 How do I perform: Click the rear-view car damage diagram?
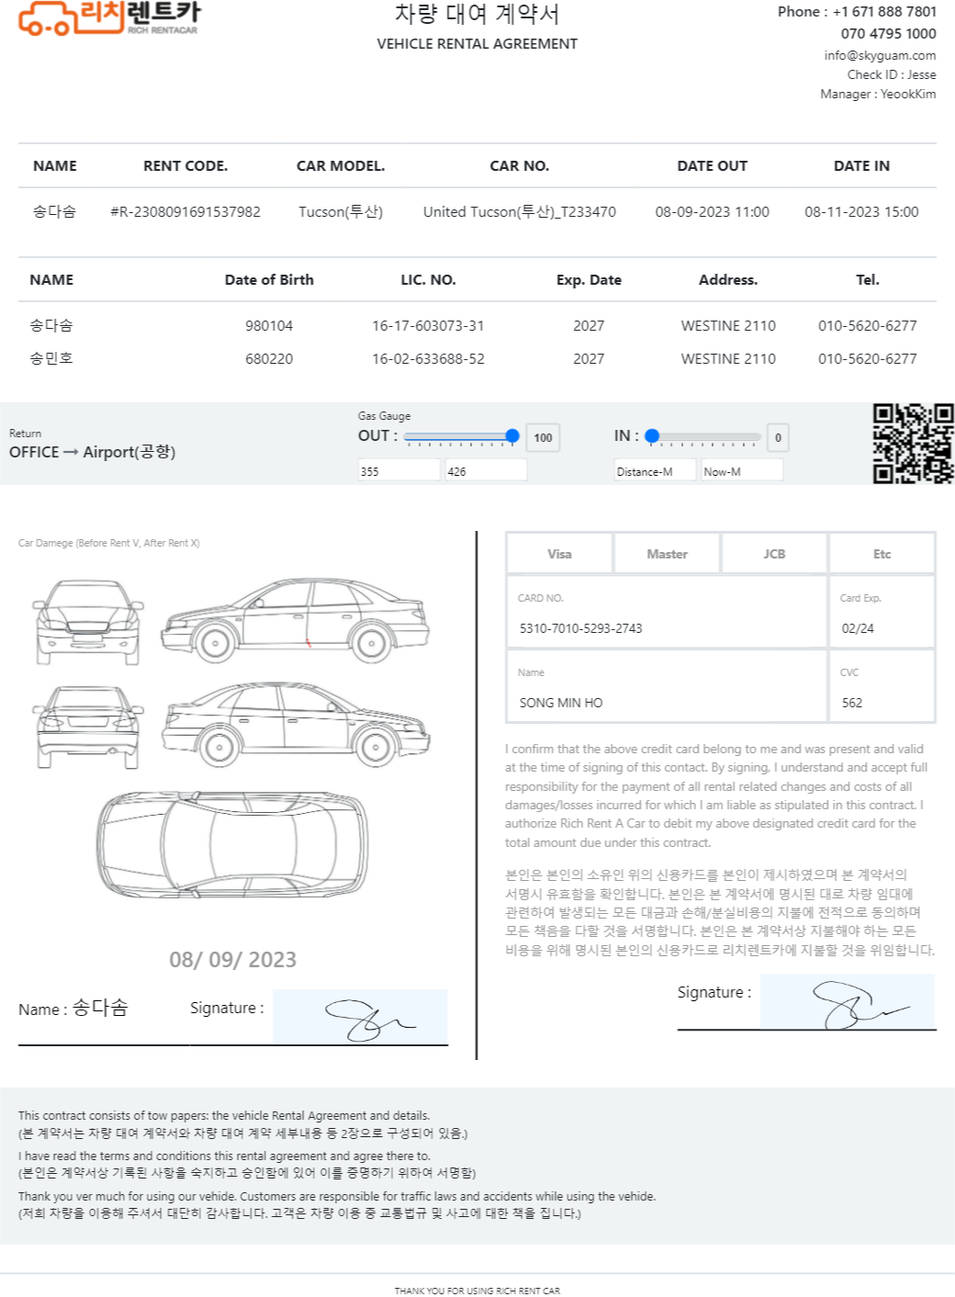point(88,727)
